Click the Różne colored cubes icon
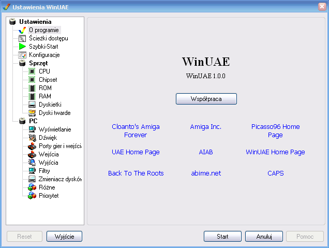Image resolution: width=329 pixels, height=248 pixels. [32, 187]
